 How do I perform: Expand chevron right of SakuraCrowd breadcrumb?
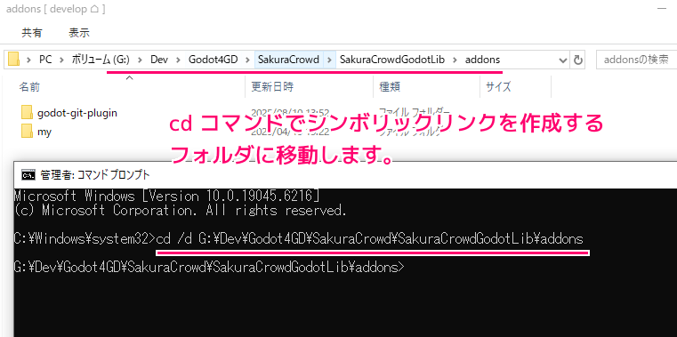[x=330, y=60]
